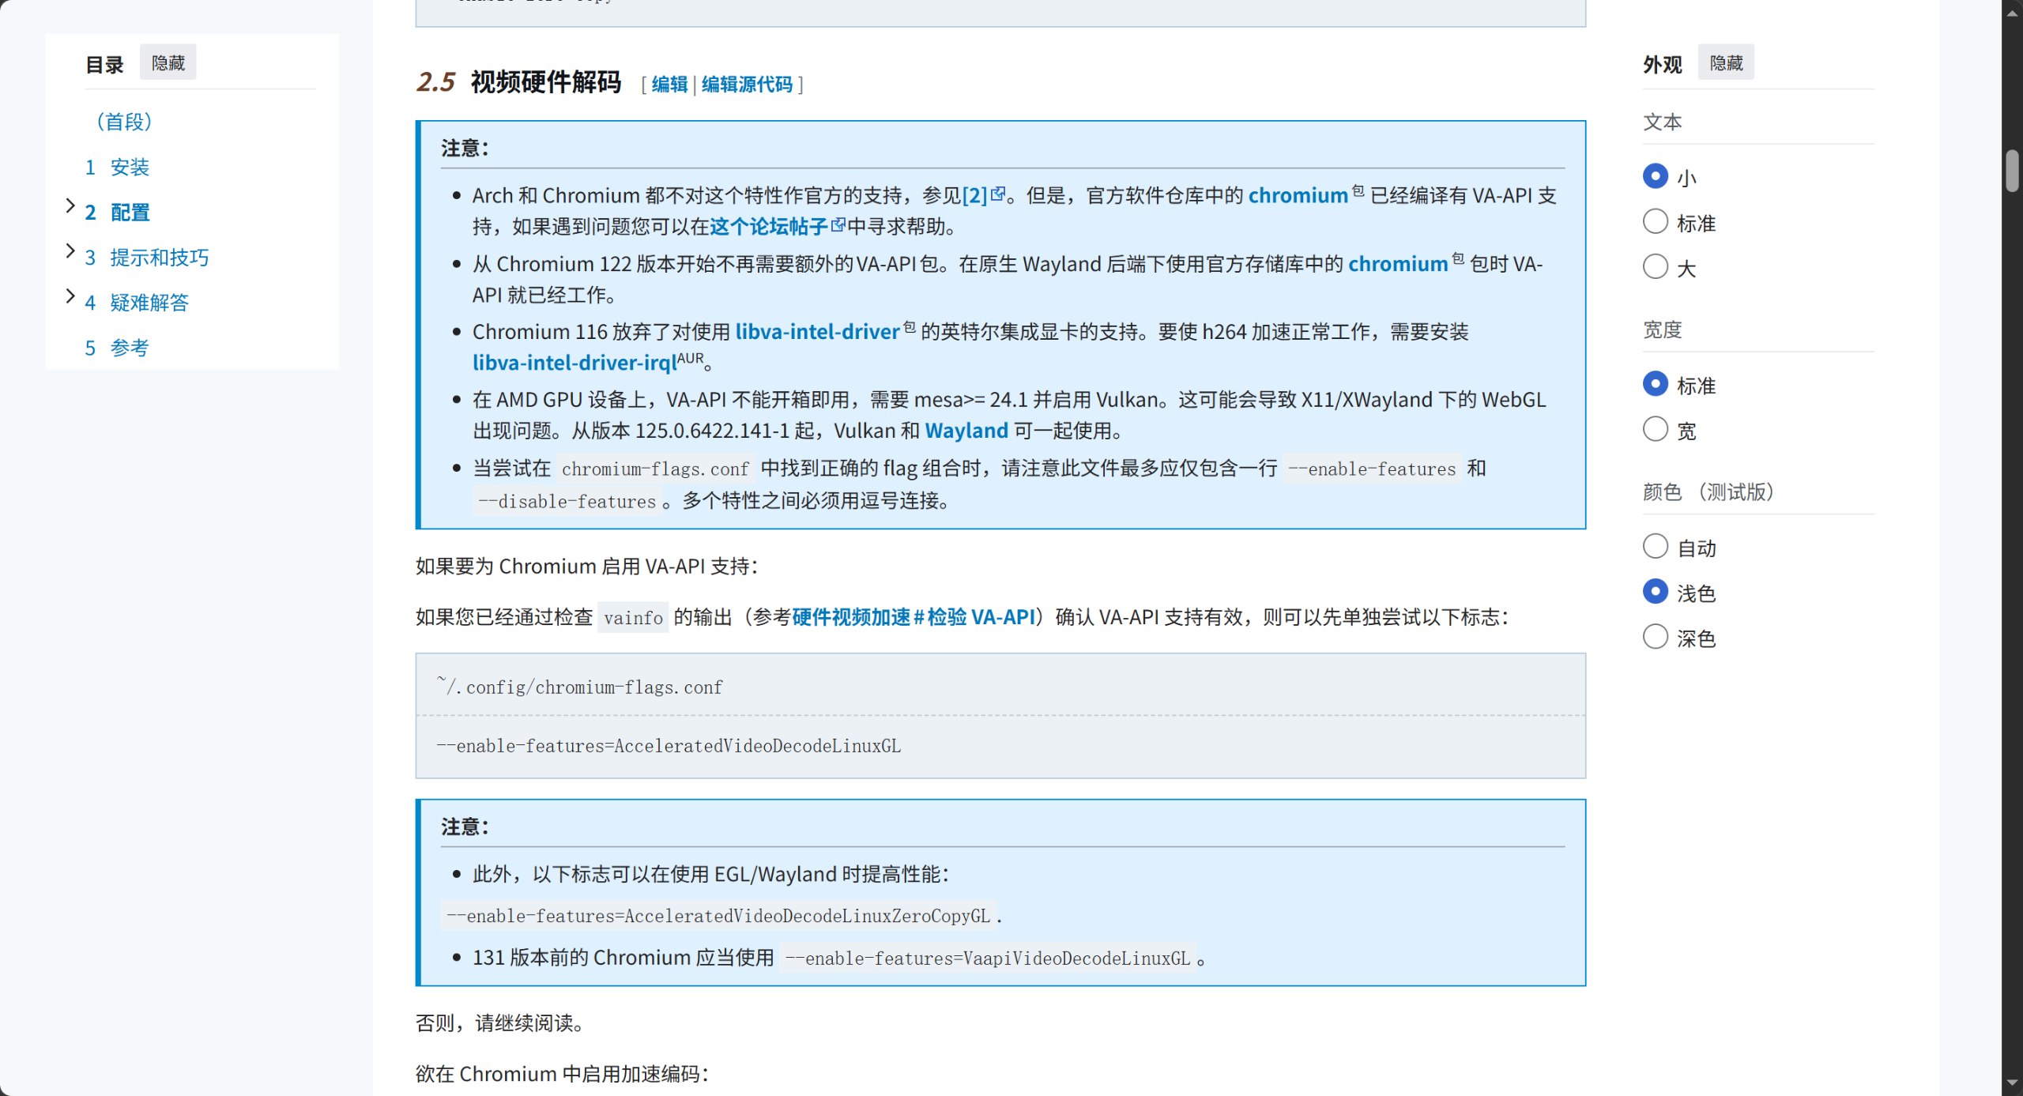Hide the table of contents panel
The image size is (2023, 1096).
pos(168,62)
